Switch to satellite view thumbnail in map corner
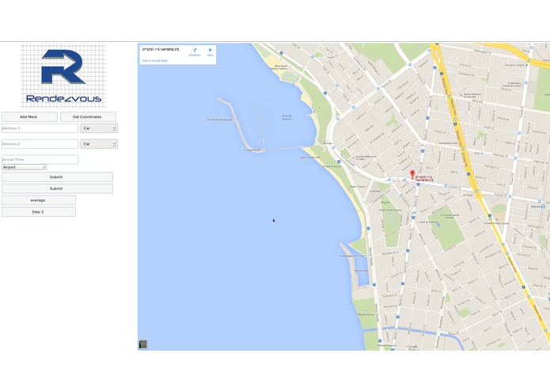550x391 pixels. pyautogui.click(x=143, y=344)
